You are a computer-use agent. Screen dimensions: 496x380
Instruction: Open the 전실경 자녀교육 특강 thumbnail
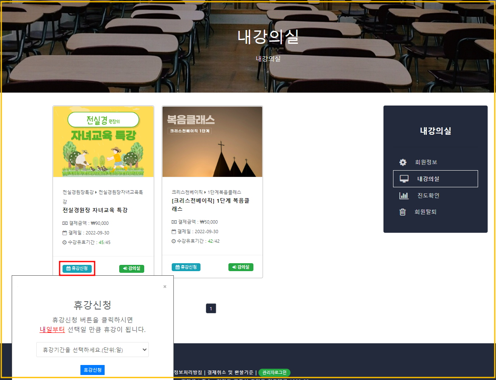[x=103, y=141]
